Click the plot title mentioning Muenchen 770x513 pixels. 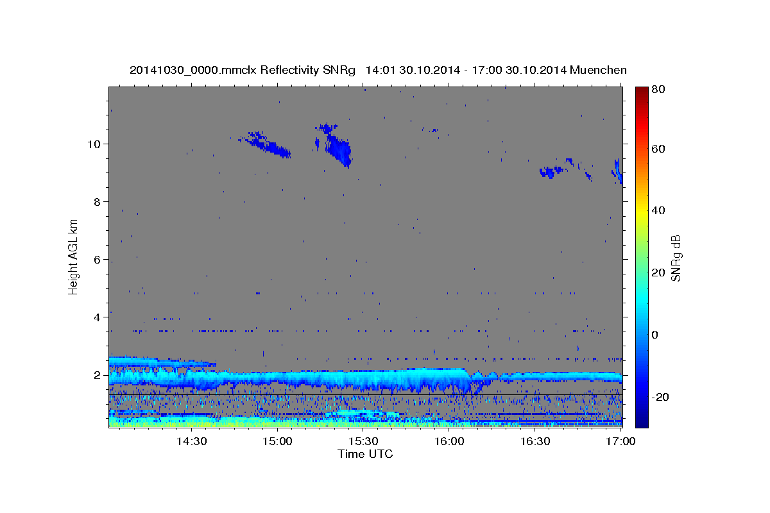click(x=378, y=70)
